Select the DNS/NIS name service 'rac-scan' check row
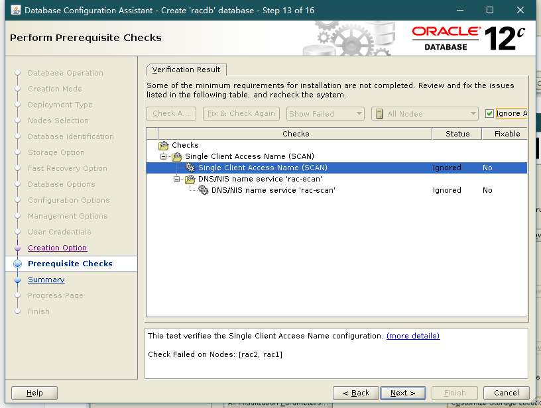 [336, 190]
